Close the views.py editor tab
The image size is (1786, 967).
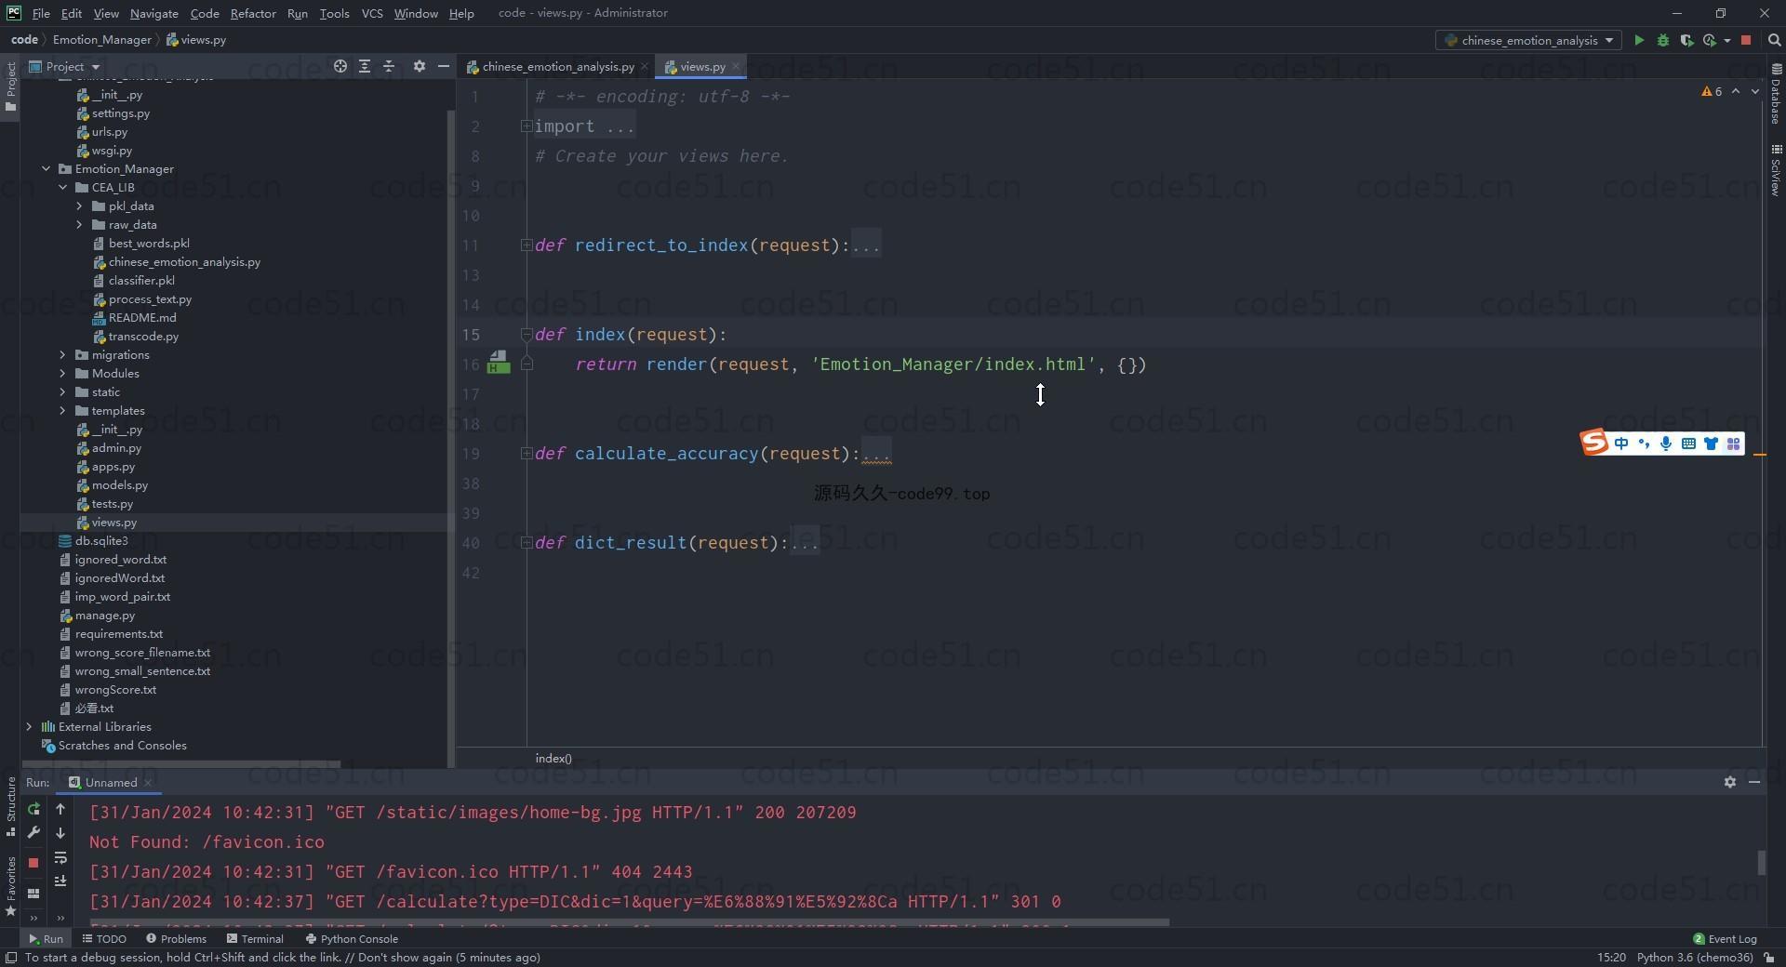736,66
